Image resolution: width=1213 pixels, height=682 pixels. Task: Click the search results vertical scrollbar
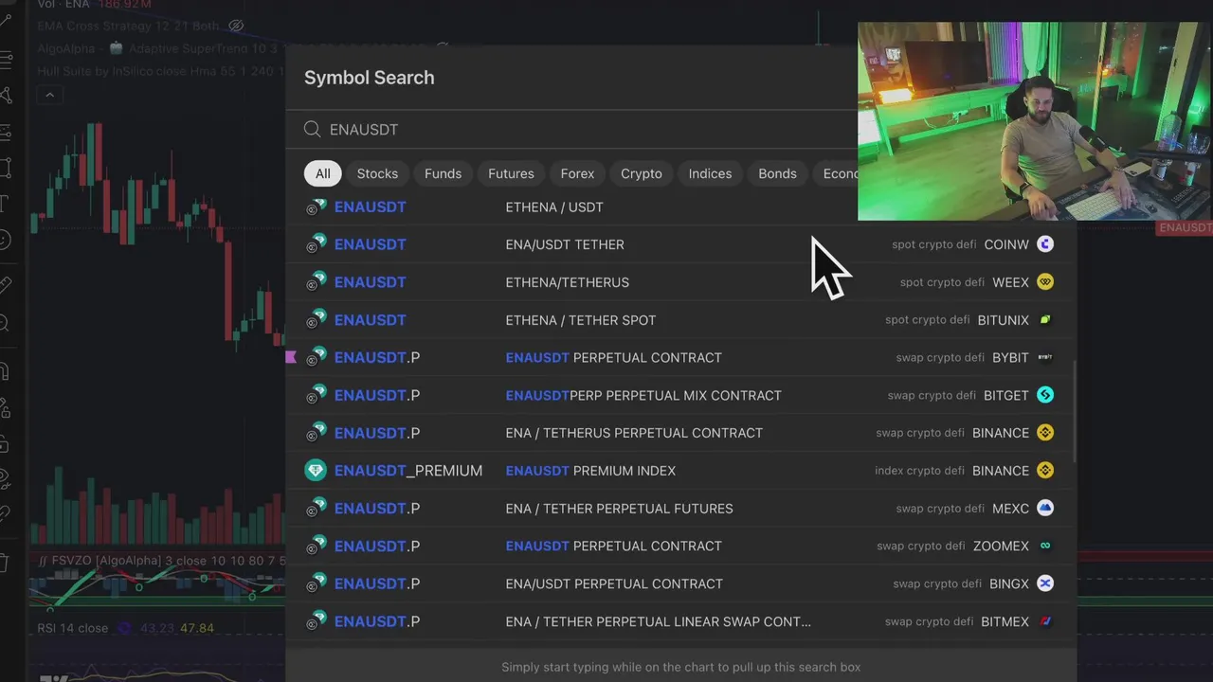click(1075, 411)
